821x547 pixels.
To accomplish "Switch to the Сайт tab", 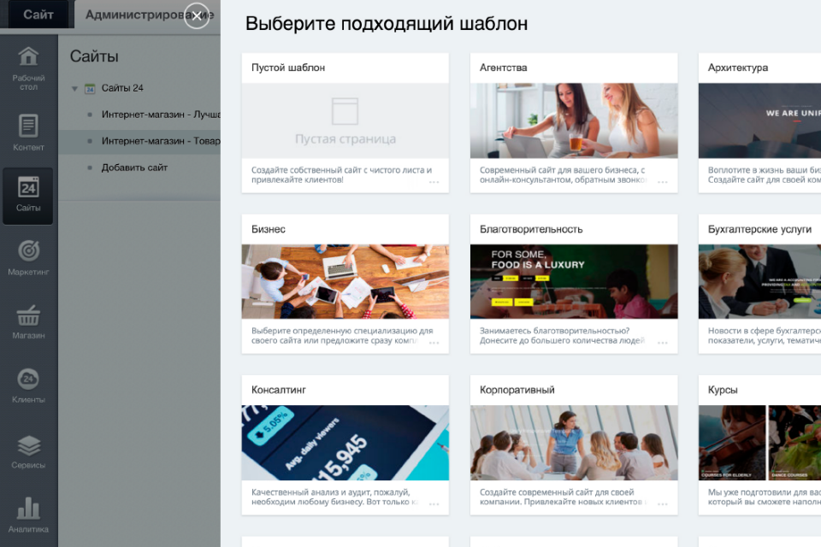I will coord(38,15).
